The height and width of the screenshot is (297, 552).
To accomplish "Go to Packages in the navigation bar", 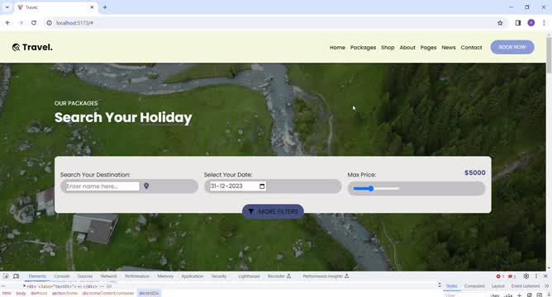I will 363,48.
